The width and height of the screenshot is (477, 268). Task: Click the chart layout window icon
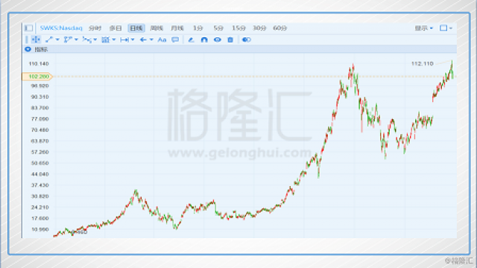pos(443,28)
